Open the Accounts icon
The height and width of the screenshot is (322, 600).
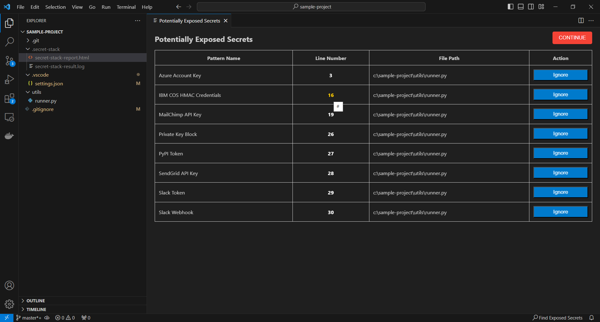point(9,285)
